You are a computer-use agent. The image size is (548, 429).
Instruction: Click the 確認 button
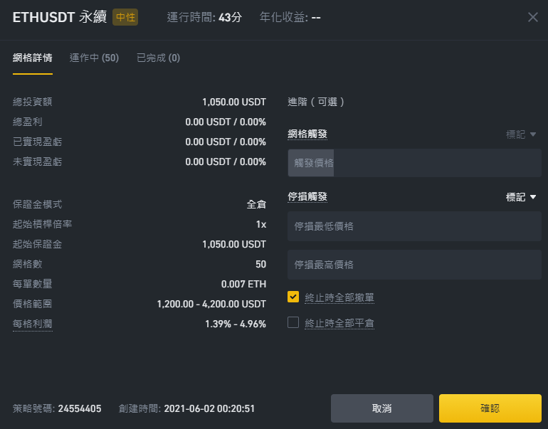coord(490,408)
